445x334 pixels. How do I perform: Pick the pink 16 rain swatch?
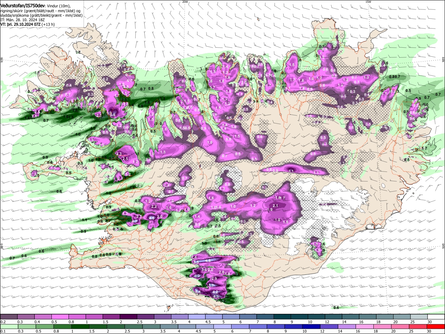tap(365, 327)
